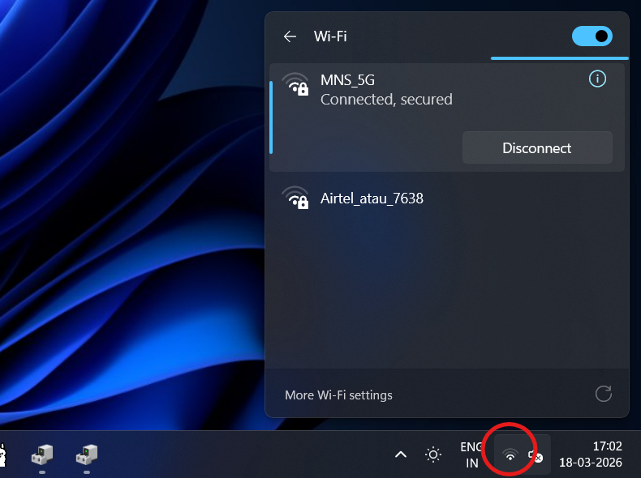
Task: Click the Wi-Fi icon in system tray
Action: tap(510, 455)
